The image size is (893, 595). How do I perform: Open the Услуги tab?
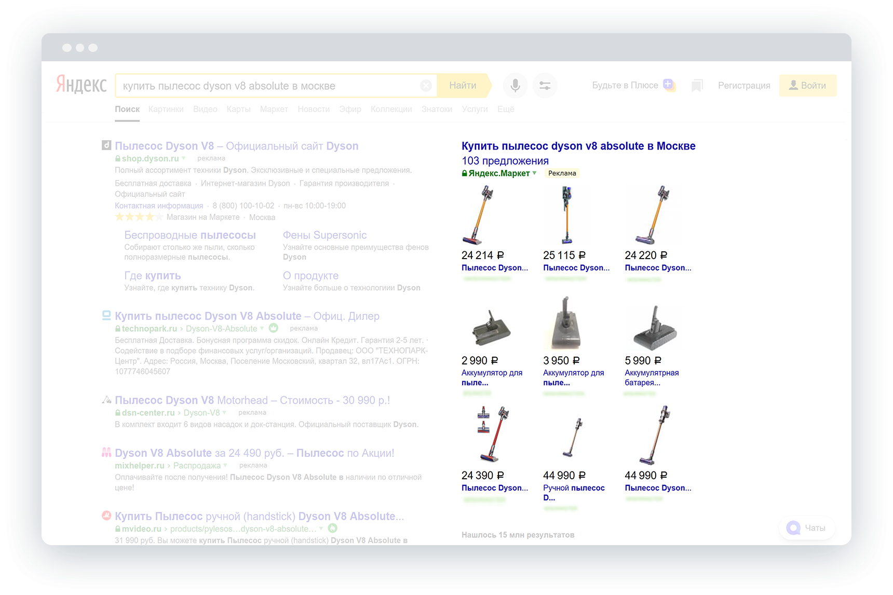475,109
